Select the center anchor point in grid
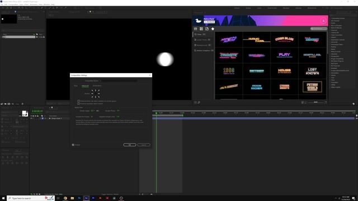 pos(96,94)
